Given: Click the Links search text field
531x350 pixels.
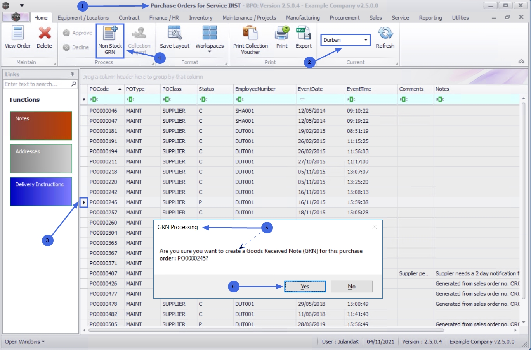Looking at the screenshot, I should point(37,84).
